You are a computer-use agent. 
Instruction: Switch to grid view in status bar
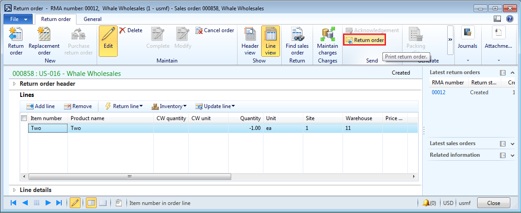(x=103, y=203)
